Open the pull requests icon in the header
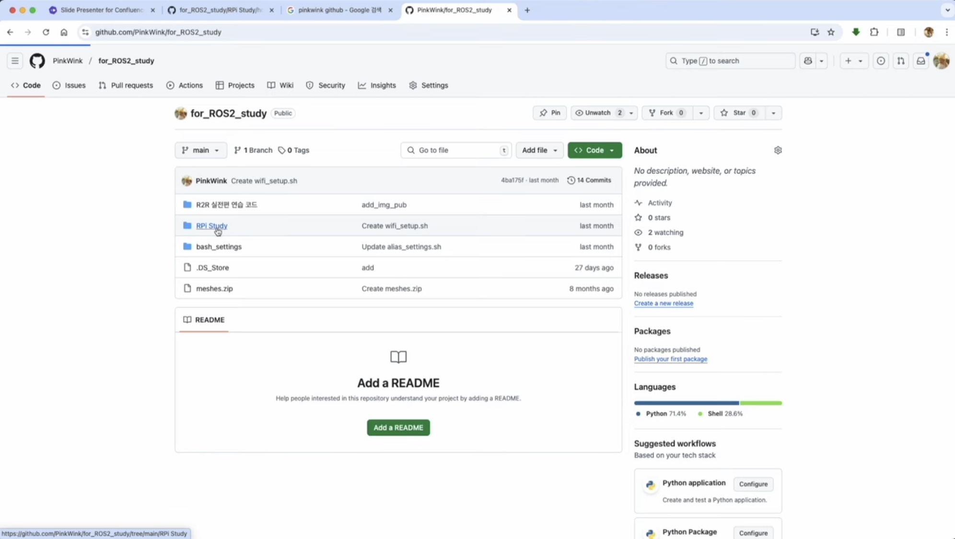955x539 pixels. (901, 61)
